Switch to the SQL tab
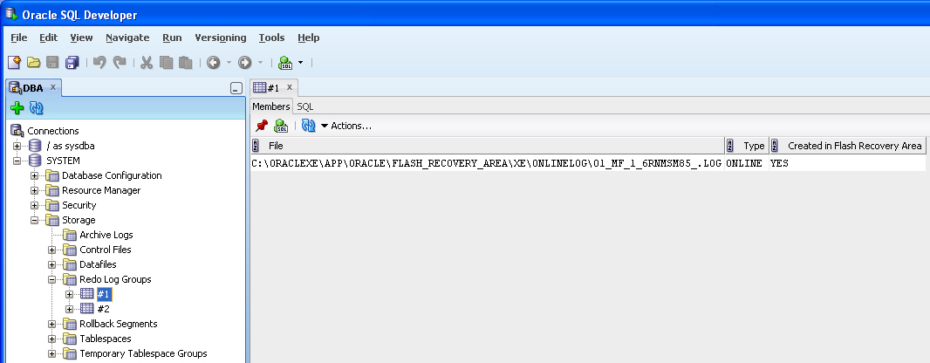The height and width of the screenshot is (363, 930). tap(304, 106)
